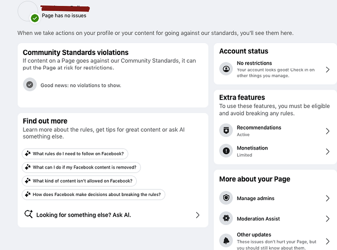Ask 'What rules do I need to follow on Facebook?'
337x250 pixels.
(x=75, y=153)
